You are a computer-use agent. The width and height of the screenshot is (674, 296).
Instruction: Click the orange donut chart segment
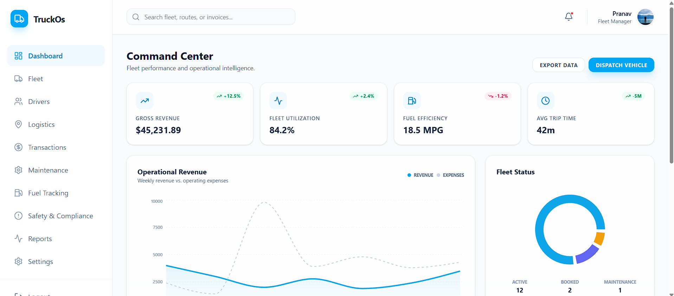coord(599,238)
